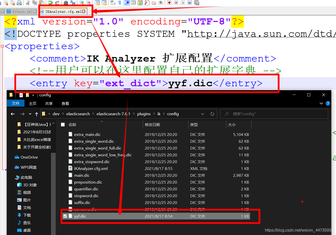The width and height of the screenshot is (336, 235).
Task: Click the Stop Recording macro icon
Action: coord(176,3)
